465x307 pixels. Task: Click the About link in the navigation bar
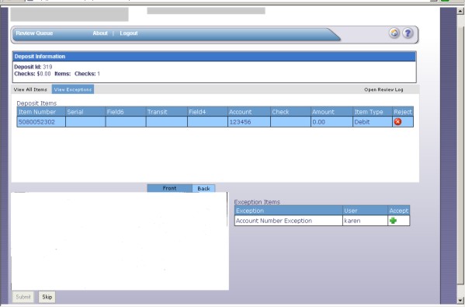pyautogui.click(x=100, y=33)
